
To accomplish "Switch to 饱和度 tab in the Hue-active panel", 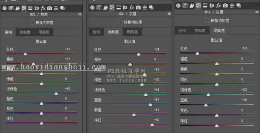I will [25, 32].
